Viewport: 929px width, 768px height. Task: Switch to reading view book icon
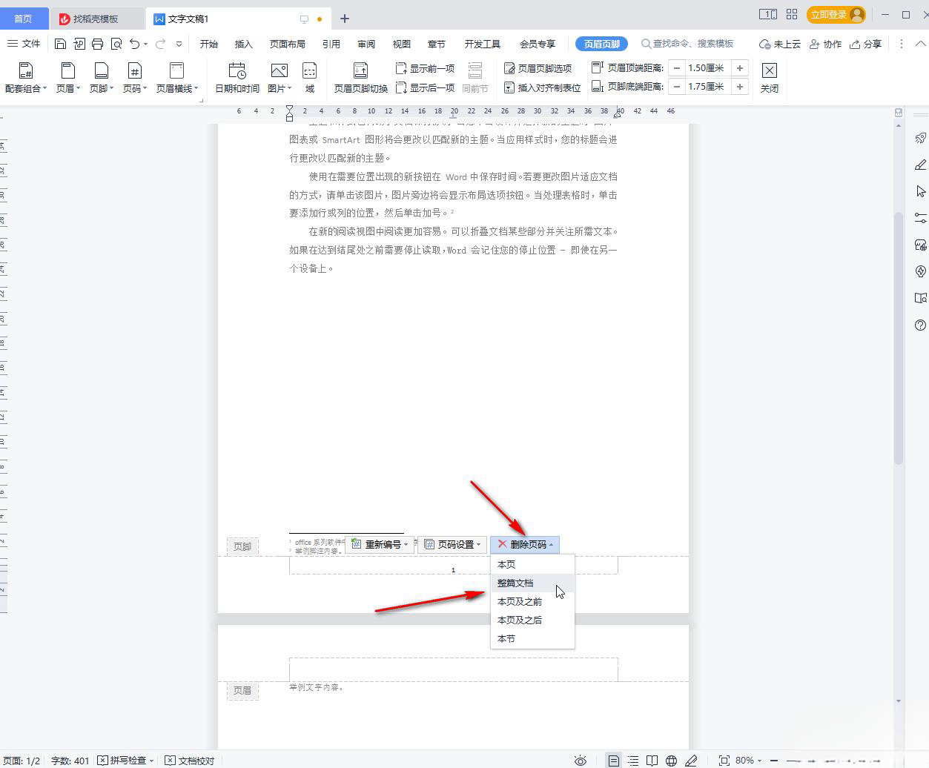point(652,761)
